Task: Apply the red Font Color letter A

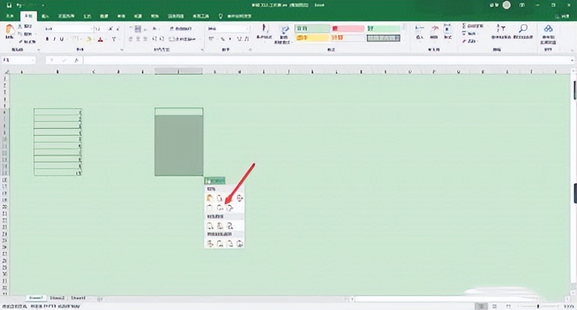Action: click(100, 39)
